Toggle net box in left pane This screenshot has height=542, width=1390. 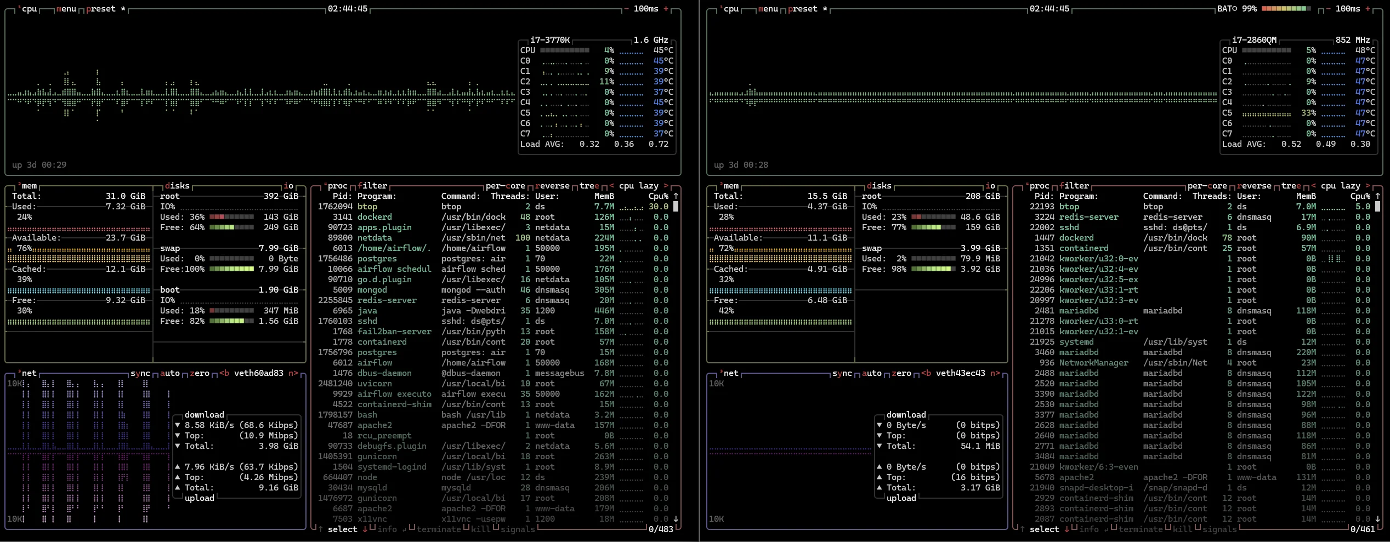pos(27,373)
